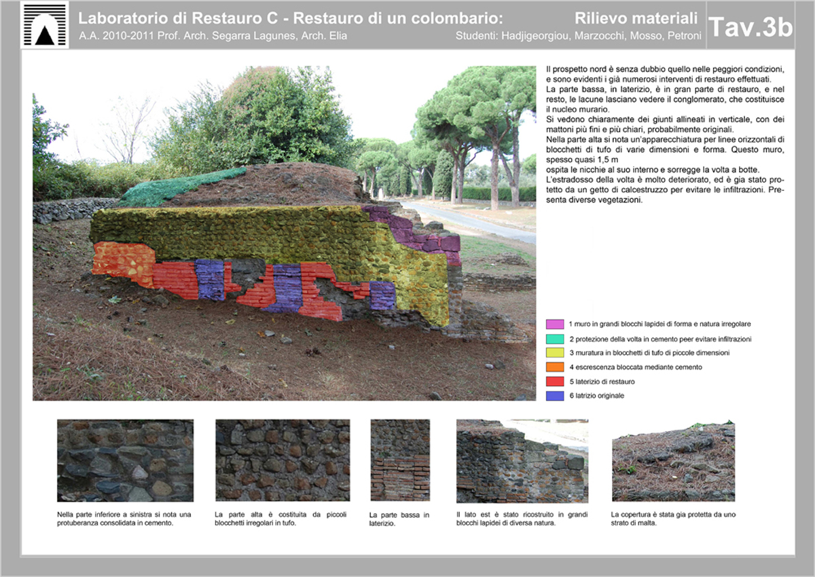
Task: Open the mortar covering detail thumbnail
Action: [673, 460]
